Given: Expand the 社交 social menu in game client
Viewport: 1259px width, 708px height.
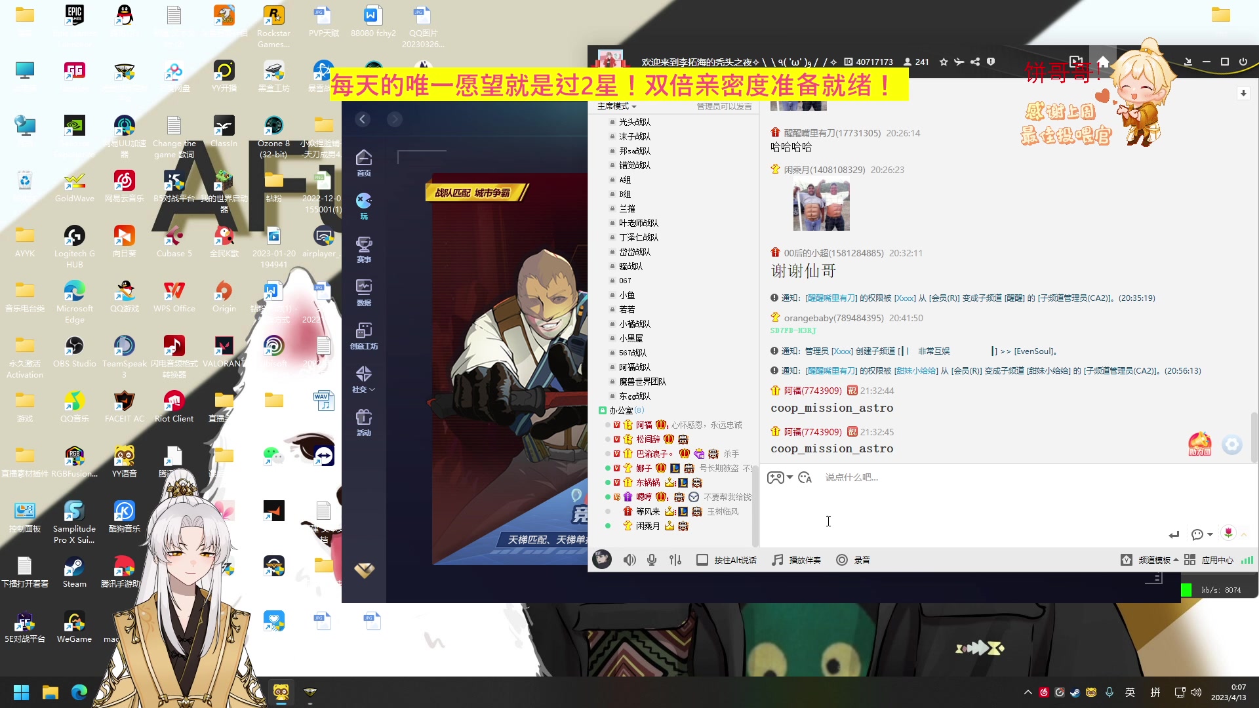Looking at the screenshot, I should pos(364,379).
